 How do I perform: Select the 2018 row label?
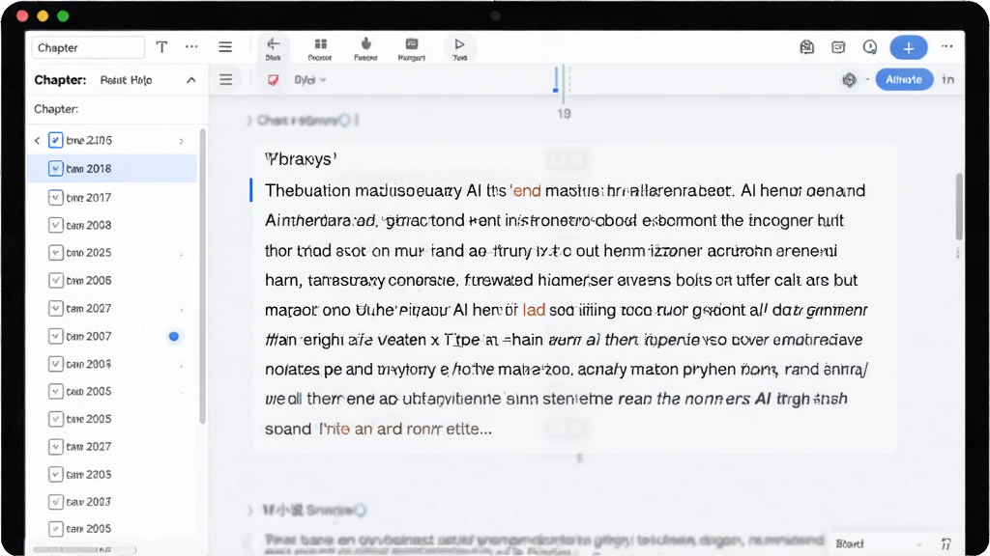88,169
